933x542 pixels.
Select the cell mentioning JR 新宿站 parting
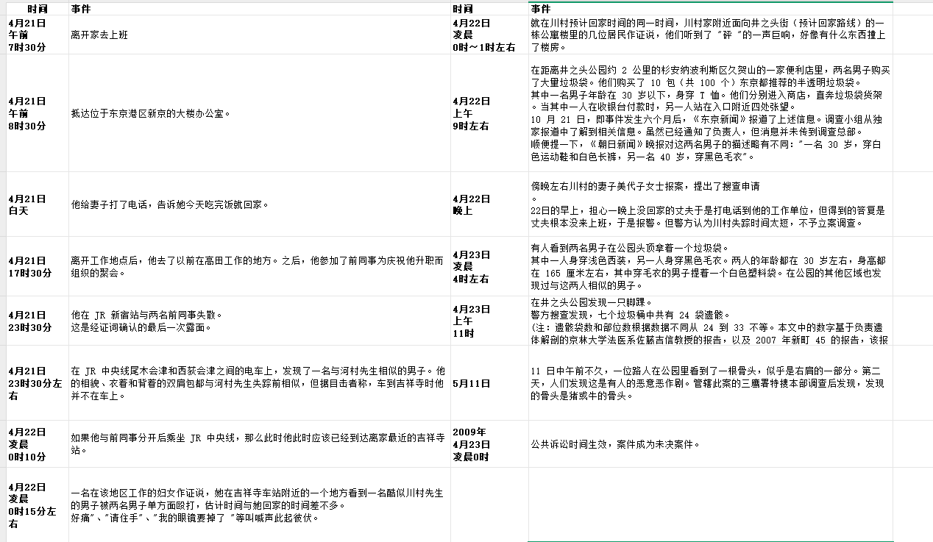(x=260, y=321)
